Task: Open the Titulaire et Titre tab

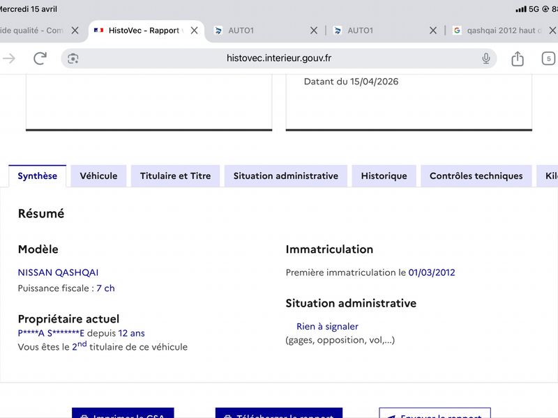Action: 176,176
